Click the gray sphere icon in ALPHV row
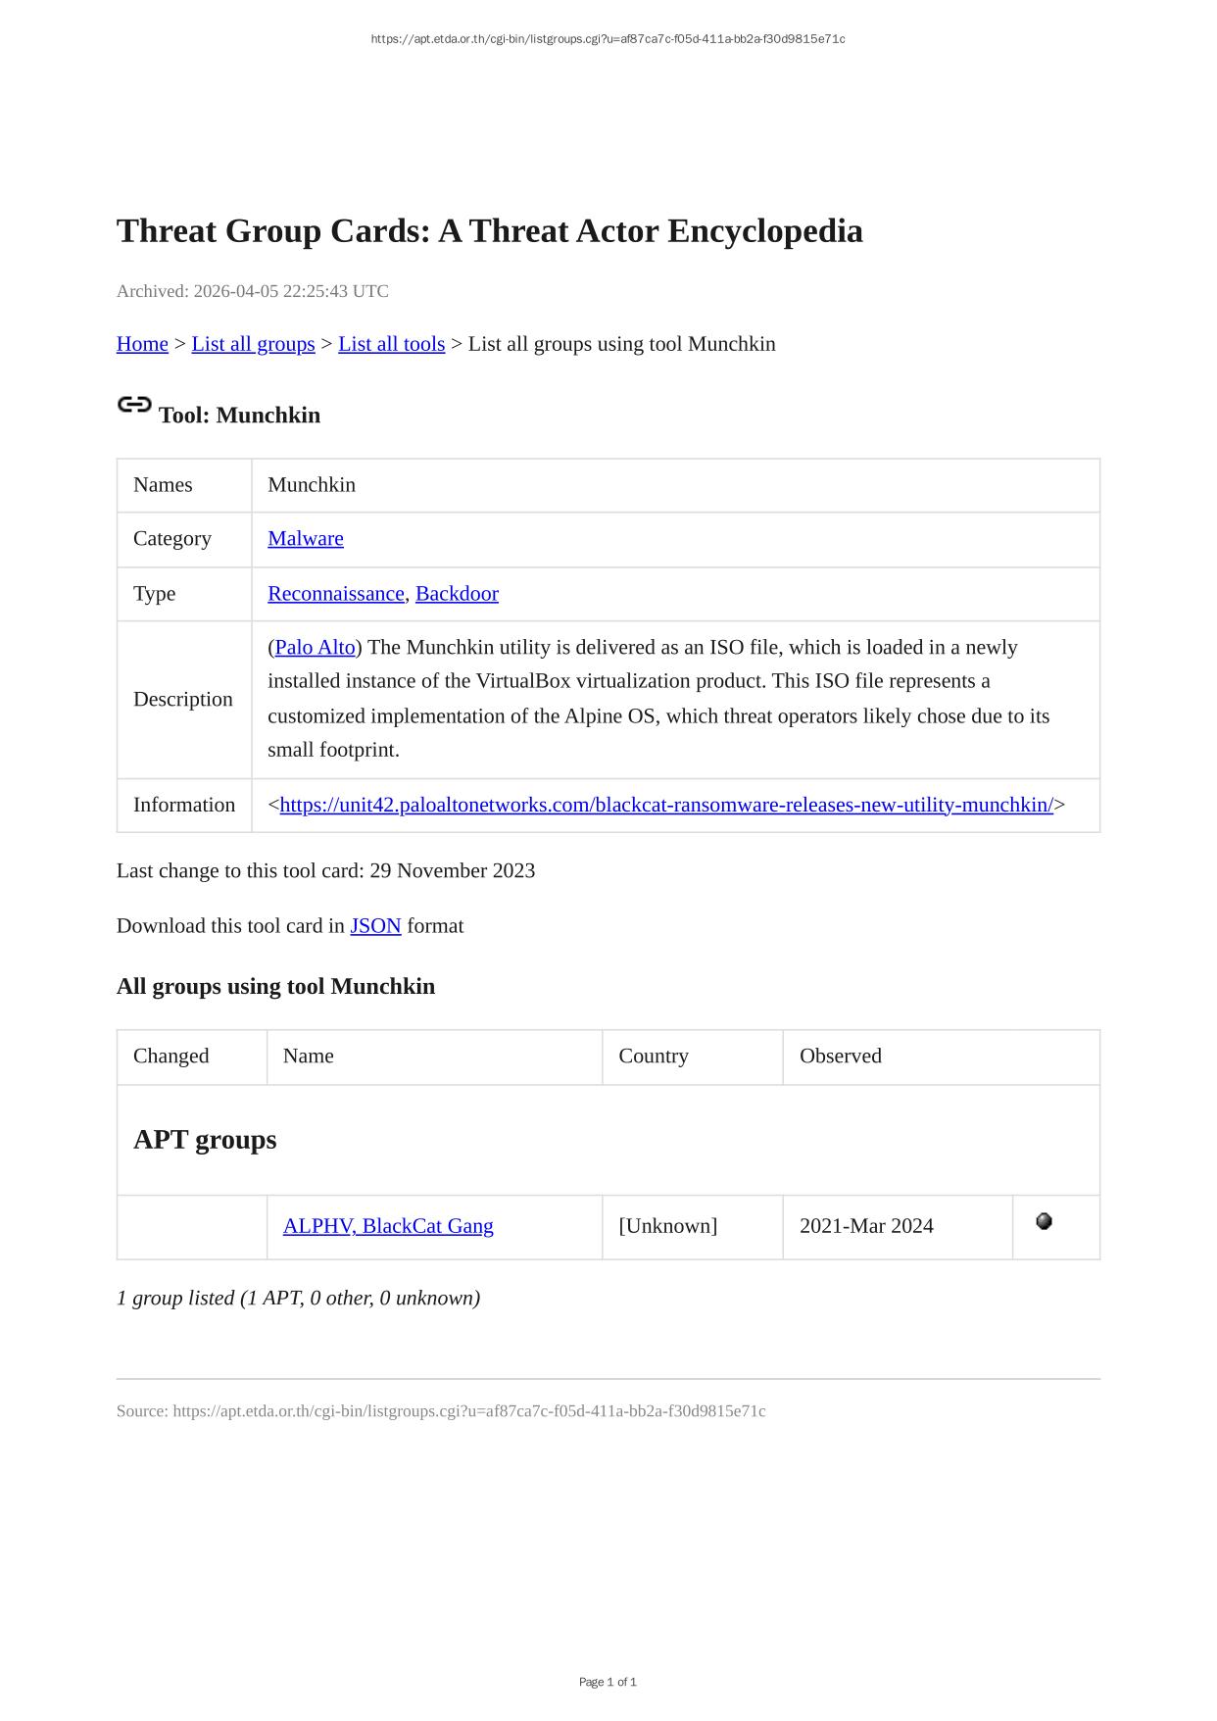The width and height of the screenshot is (1217, 1721). point(1044,1221)
